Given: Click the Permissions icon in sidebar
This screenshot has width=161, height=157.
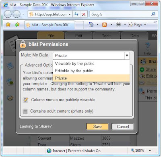Looking at the screenshot, I should [x=142, y=91].
